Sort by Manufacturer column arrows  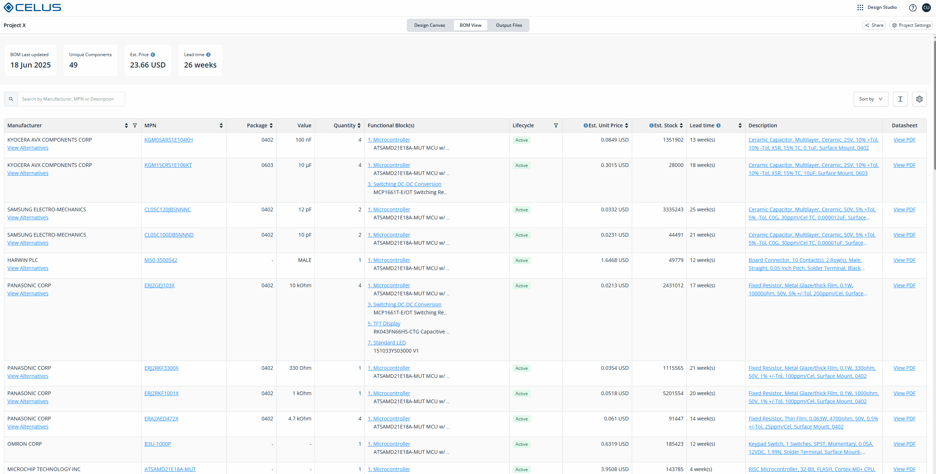pyautogui.click(x=126, y=125)
